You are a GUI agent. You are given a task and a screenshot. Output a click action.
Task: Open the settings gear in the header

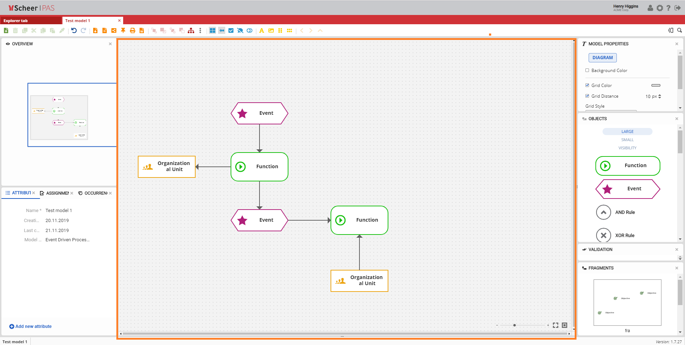pos(660,8)
